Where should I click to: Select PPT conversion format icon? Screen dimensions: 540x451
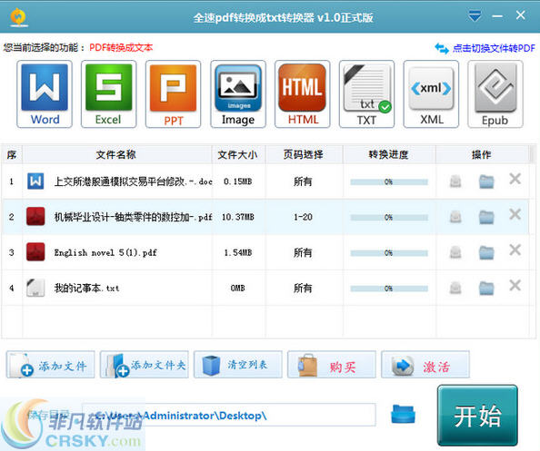click(x=174, y=94)
